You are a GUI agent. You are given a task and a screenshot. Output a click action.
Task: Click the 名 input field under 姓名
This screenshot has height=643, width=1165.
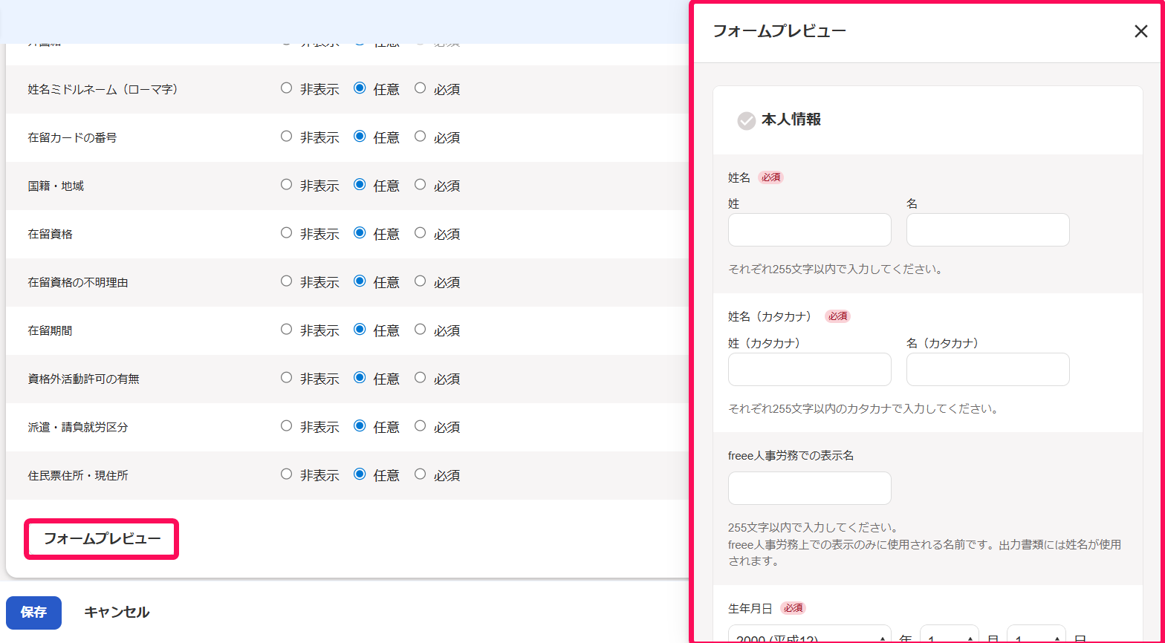click(x=988, y=230)
